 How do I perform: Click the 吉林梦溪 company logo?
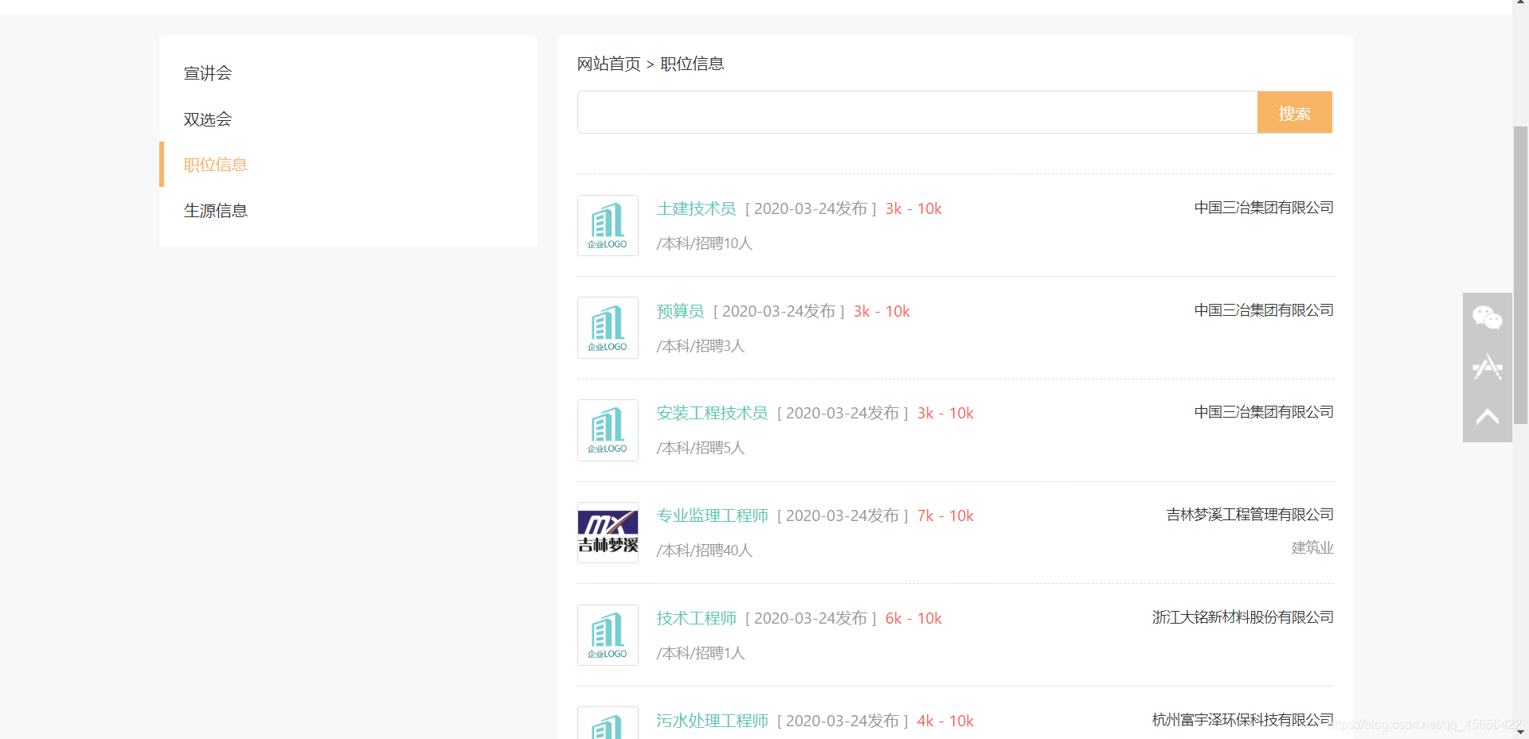tap(608, 532)
